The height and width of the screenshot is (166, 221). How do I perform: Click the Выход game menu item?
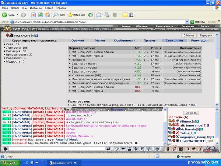point(205,26)
